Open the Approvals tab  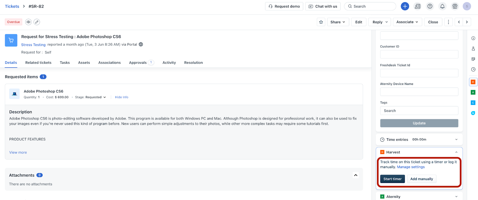141,63
